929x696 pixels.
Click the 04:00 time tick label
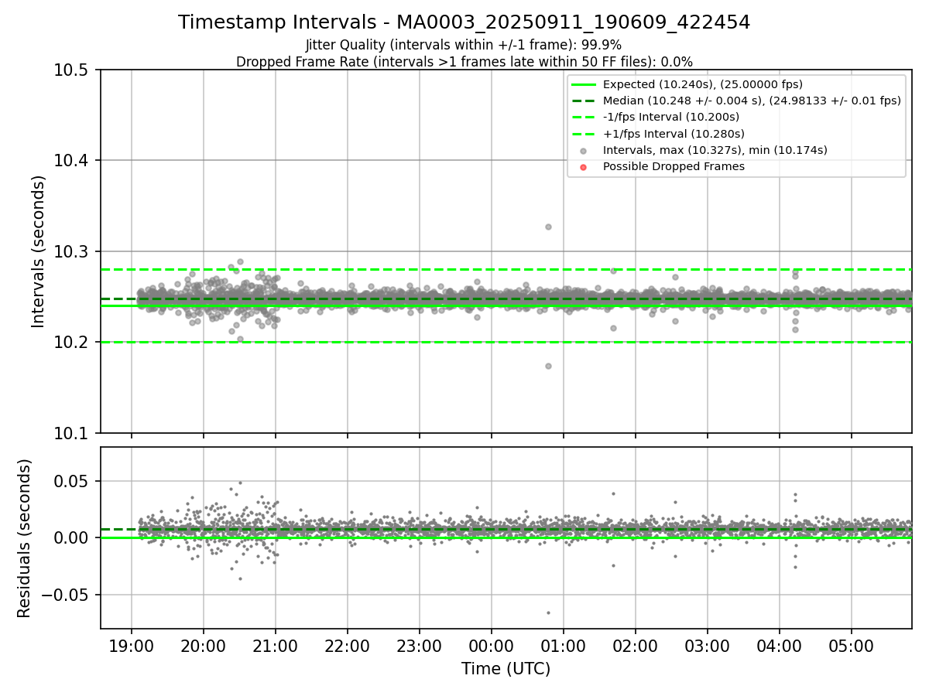tap(780, 645)
